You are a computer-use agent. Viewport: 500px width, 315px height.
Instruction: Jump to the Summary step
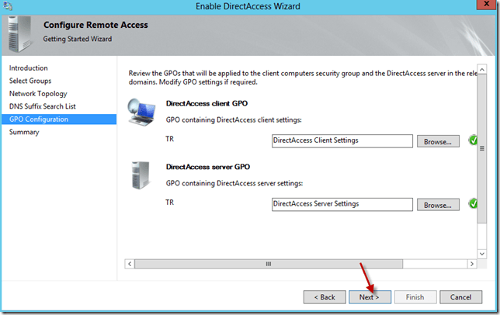point(24,132)
